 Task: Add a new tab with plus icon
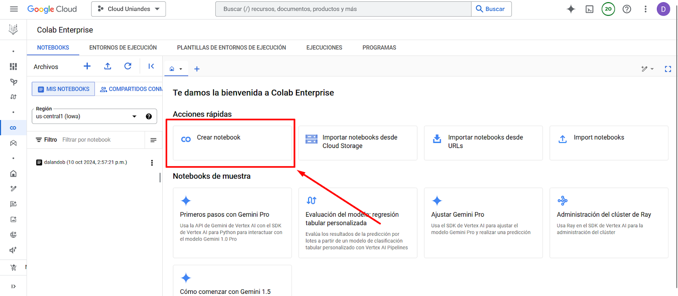pyautogui.click(x=197, y=69)
